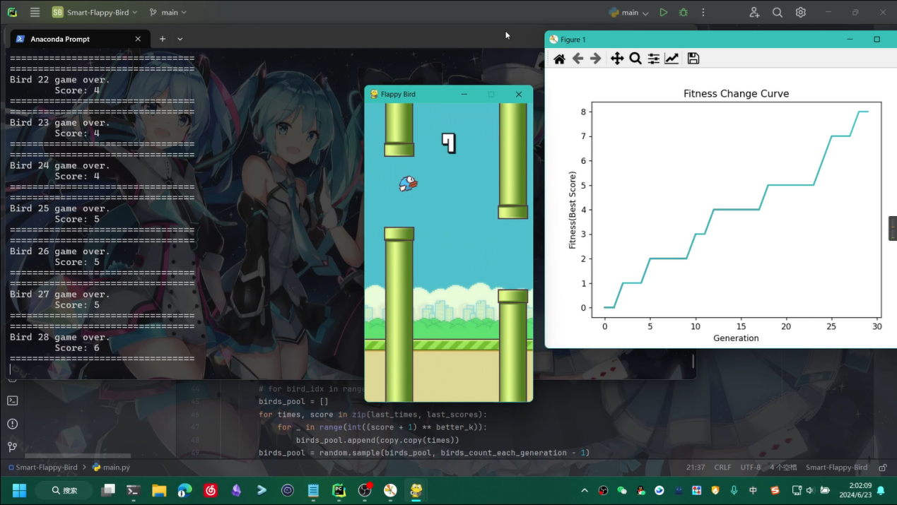This screenshot has height=505, width=897.
Task: Open Task View on the taskbar
Action: tap(108, 490)
